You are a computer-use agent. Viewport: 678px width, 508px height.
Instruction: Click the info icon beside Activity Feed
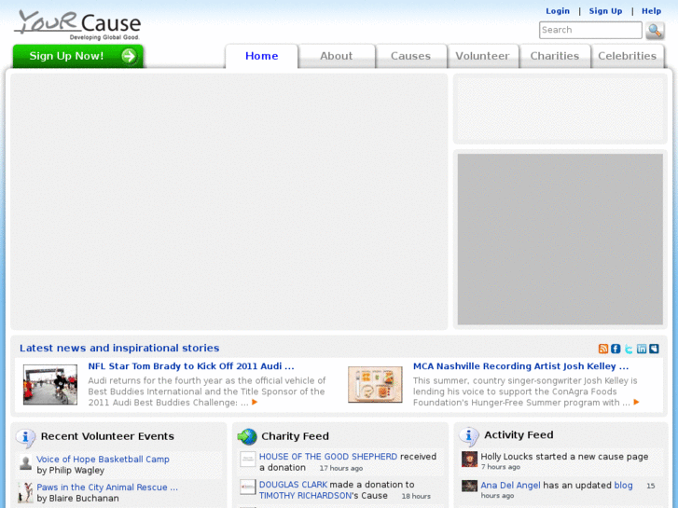coord(469,436)
